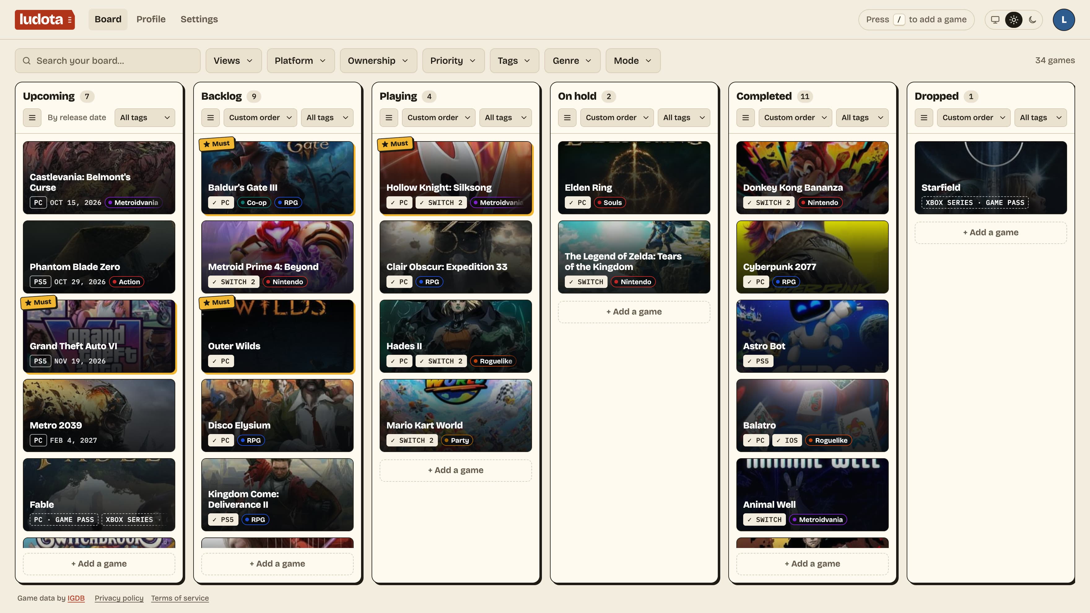Expand the Platform filter dropdown
1090x613 pixels.
pos(300,61)
